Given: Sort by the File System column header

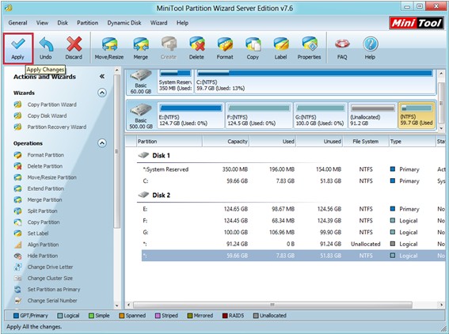Looking at the screenshot, I should pyautogui.click(x=365, y=141).
